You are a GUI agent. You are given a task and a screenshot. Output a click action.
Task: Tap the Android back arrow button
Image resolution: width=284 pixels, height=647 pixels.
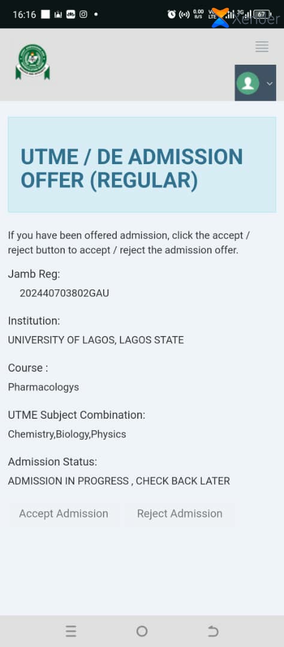(x=213, y=631)
